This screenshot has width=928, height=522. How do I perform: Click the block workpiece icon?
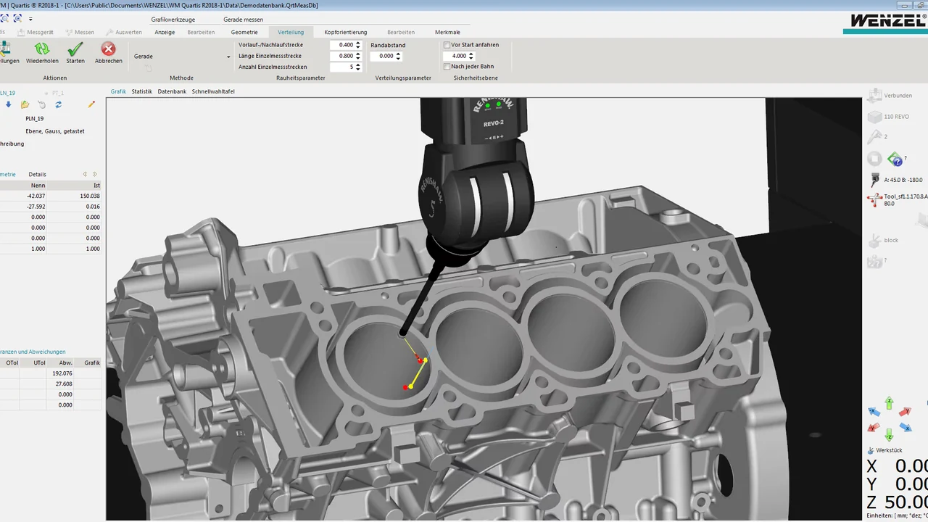point(874,240)
